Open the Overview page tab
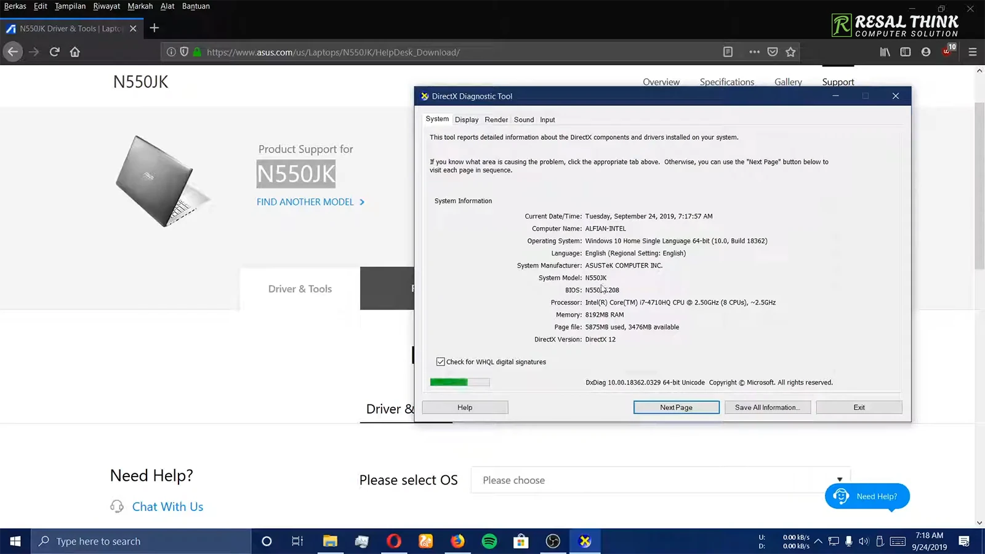The height and width of the screenshot is (554, 985). [661, 82]
